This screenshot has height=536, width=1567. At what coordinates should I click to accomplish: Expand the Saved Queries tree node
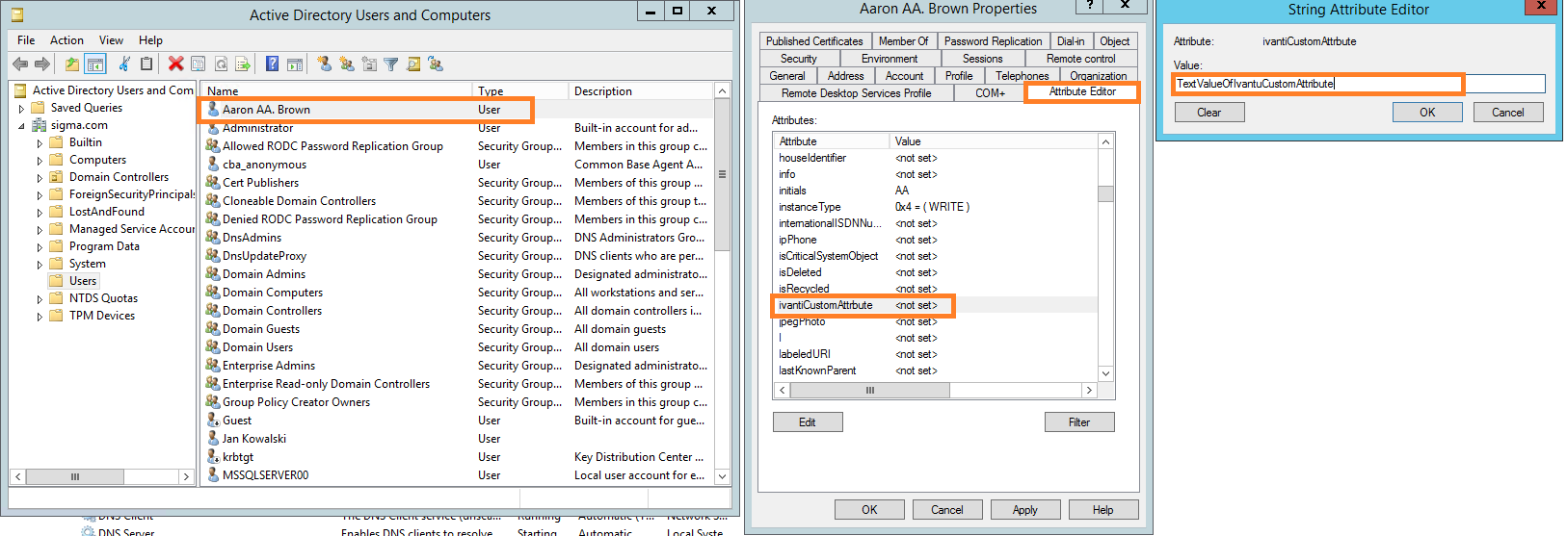(x=22, y=109)
